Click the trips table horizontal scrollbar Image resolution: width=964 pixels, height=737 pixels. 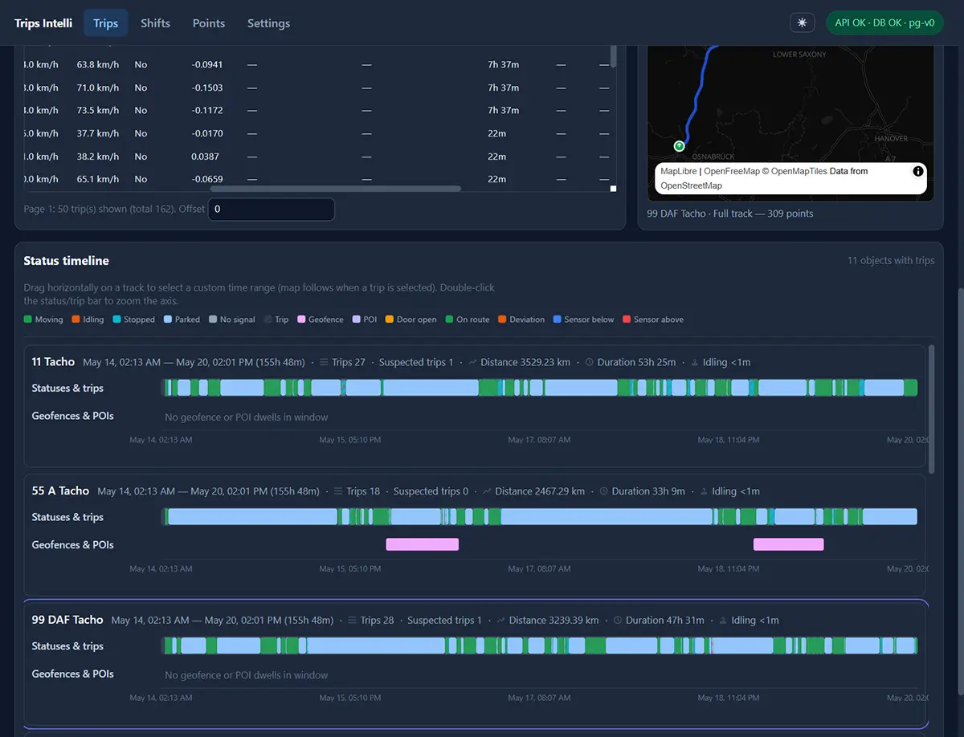(x=336, y=189)
